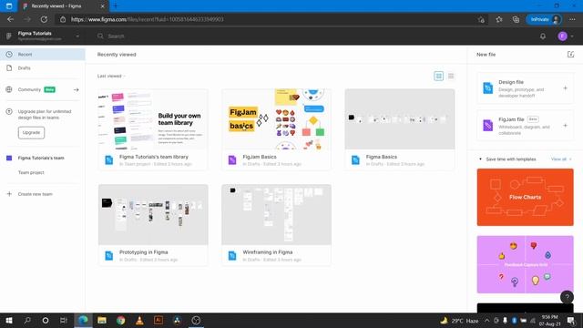583x328 pixels.
Task: Show hidden system tray icons
Action: (486, 320)
